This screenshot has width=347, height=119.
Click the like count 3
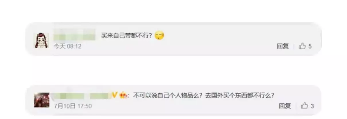[312, 106]
